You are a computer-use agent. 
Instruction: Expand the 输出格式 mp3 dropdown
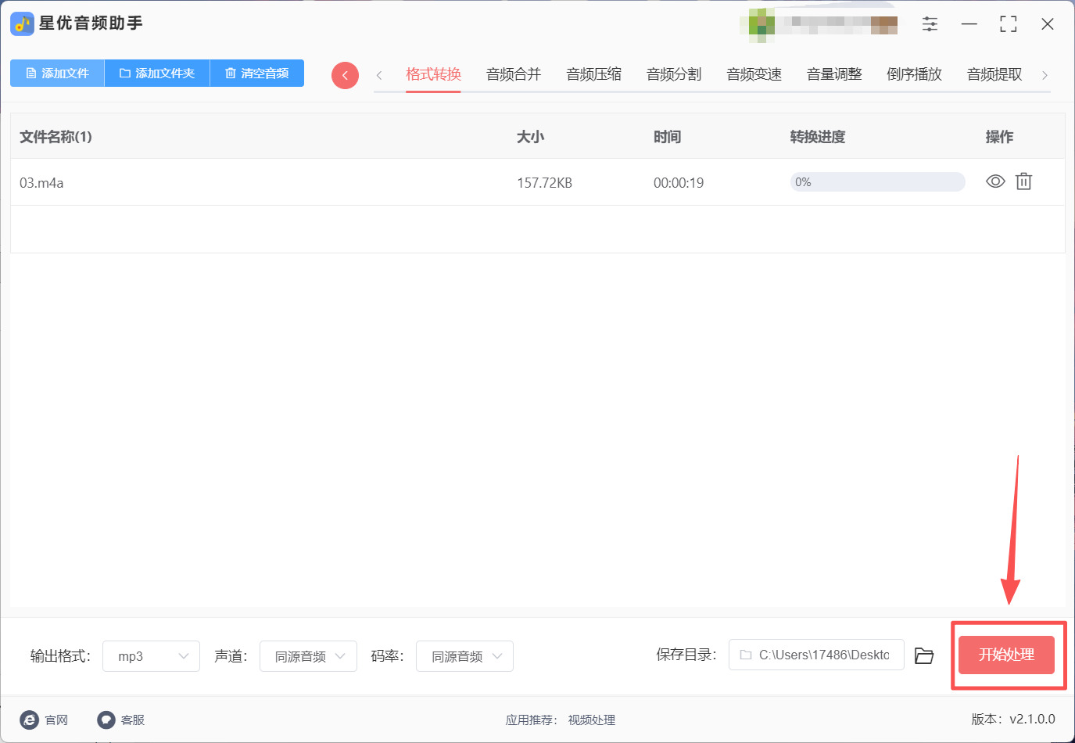[x=151, y=656]
